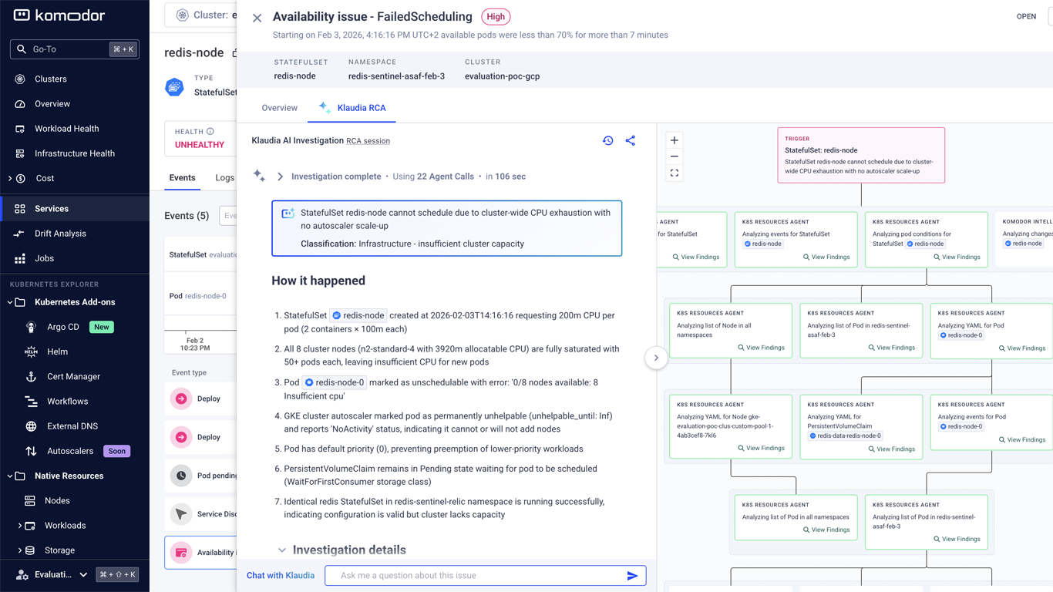
Task: Click the fullscreen icon on the RCA graph
Action: (674, 173)
